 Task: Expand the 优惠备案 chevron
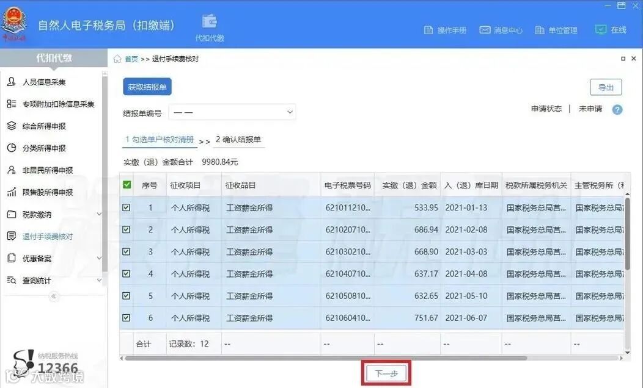tap(99, 258)
